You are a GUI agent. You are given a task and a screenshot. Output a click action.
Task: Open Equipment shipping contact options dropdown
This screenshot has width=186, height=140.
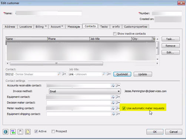[x=117, y=114]
